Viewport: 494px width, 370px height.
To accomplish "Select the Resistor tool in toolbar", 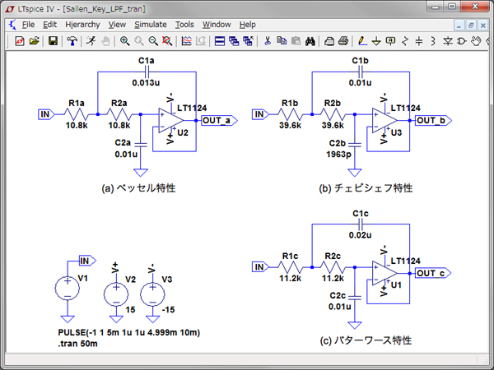I will [404, 41].
